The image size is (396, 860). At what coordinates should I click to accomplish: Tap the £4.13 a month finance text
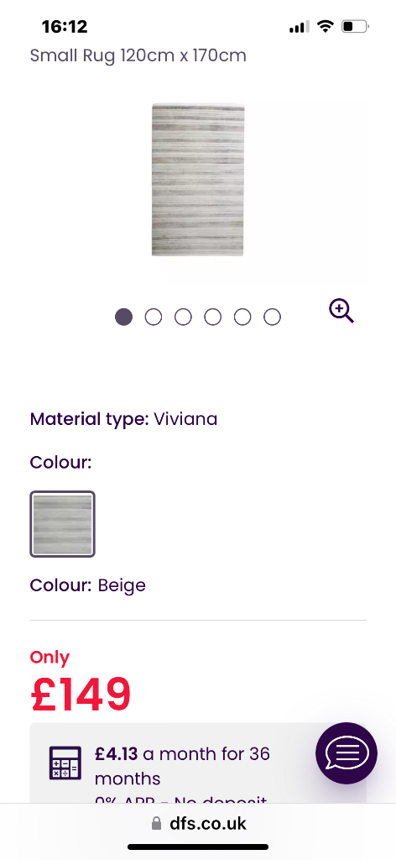[x=182, y=766]
